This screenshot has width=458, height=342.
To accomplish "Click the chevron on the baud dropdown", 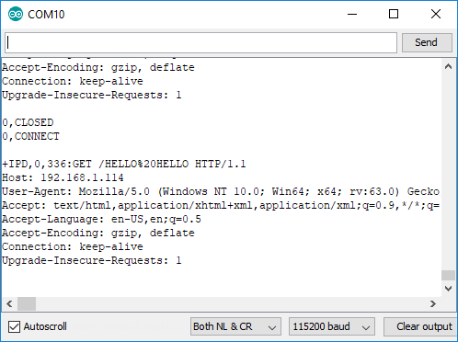I will point(366,327).
